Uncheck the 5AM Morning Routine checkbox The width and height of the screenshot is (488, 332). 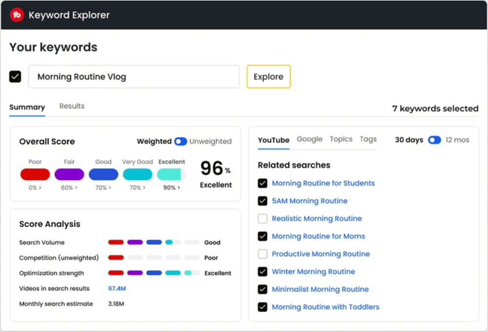tap(263, 201)
